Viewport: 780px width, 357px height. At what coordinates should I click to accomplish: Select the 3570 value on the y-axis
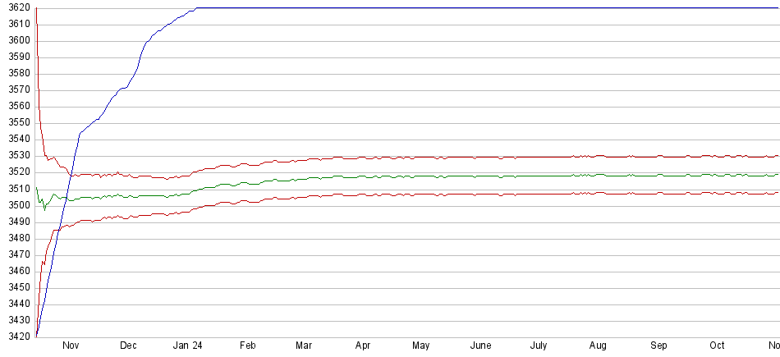pyautogui.click(x=18, y=90)
